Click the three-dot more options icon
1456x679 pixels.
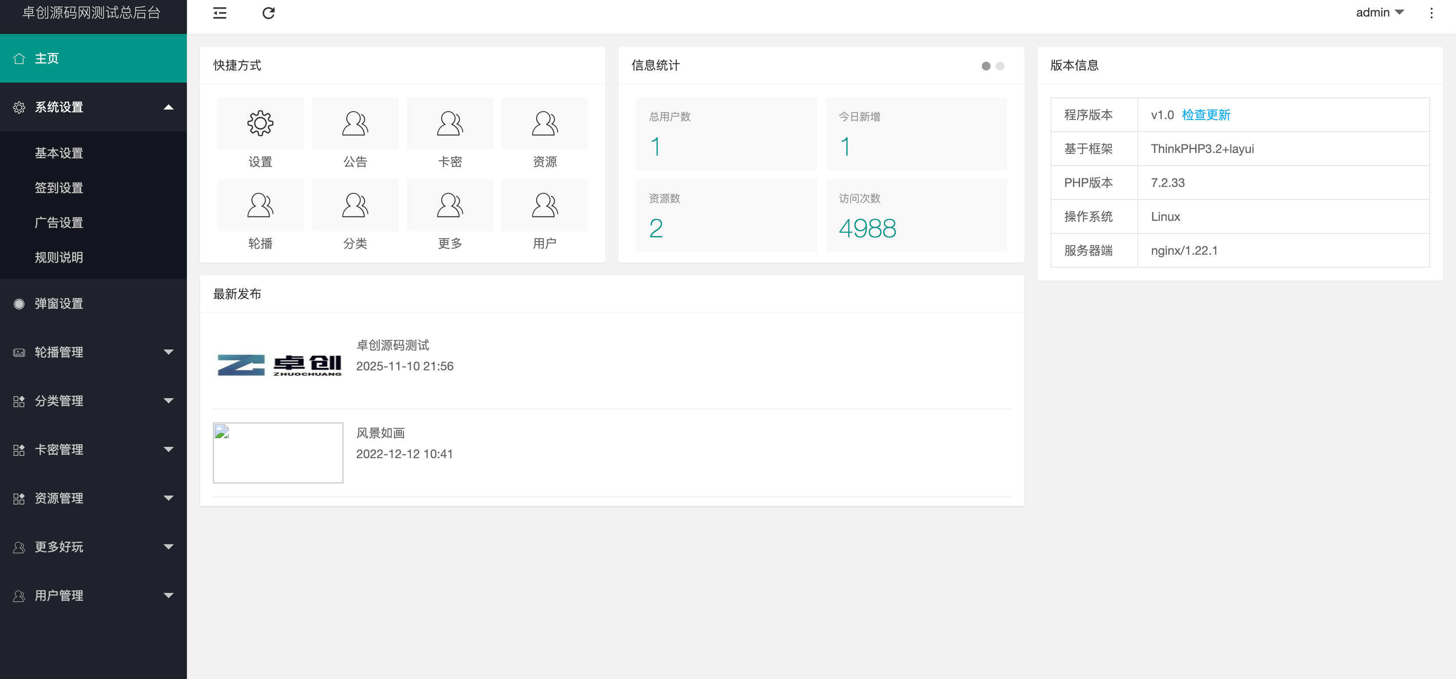[1431, 13]
